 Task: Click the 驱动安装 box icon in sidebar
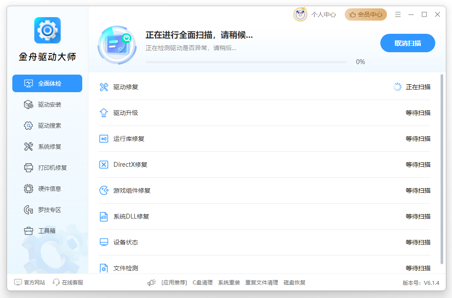click(28, 104)
